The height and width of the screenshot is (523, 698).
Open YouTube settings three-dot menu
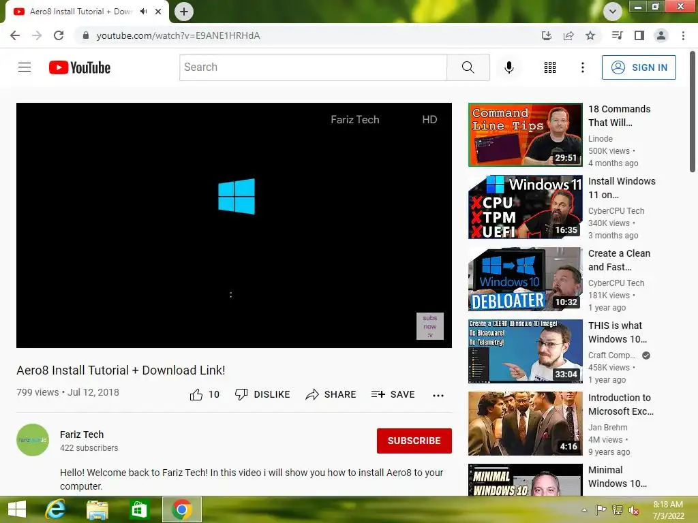pos(582,67)
